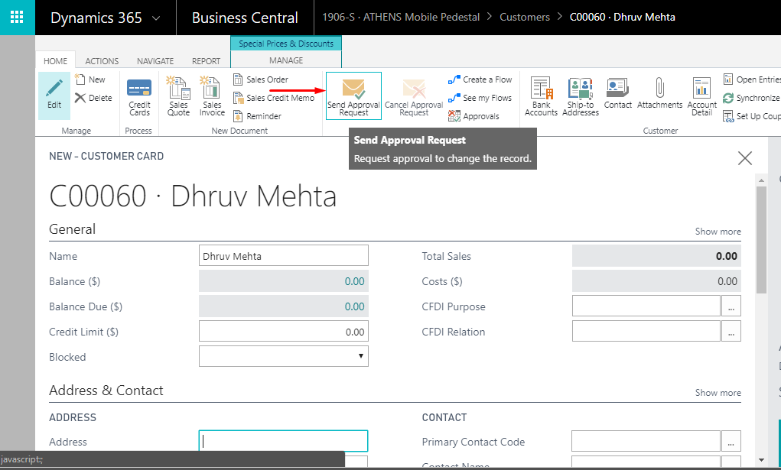
Task: Create a new Sales Quote
Action: coord(178,96)
